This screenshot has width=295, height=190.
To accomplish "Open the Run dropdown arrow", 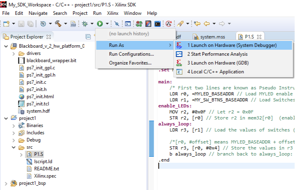I will [107, 24].
